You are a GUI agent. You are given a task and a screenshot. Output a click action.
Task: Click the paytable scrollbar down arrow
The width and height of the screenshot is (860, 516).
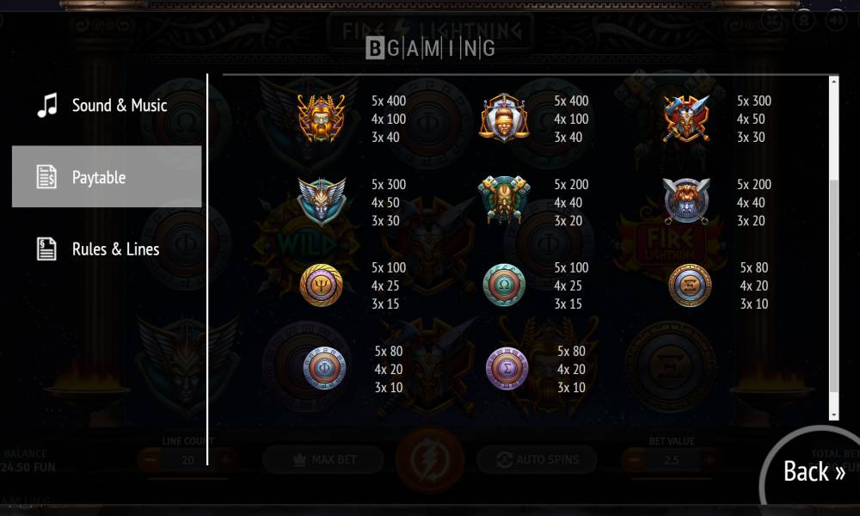click(x=833, y=415)
